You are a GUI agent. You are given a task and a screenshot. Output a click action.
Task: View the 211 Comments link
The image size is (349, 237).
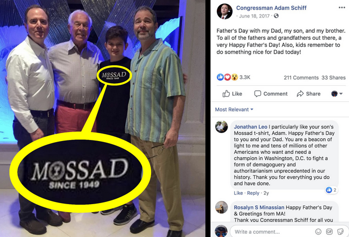[301, 77]
